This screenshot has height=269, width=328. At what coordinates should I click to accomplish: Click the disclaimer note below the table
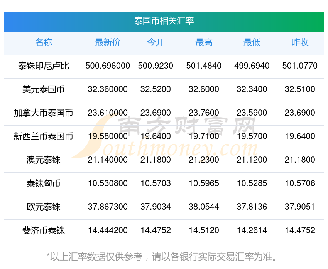click(x=161, y=257)
